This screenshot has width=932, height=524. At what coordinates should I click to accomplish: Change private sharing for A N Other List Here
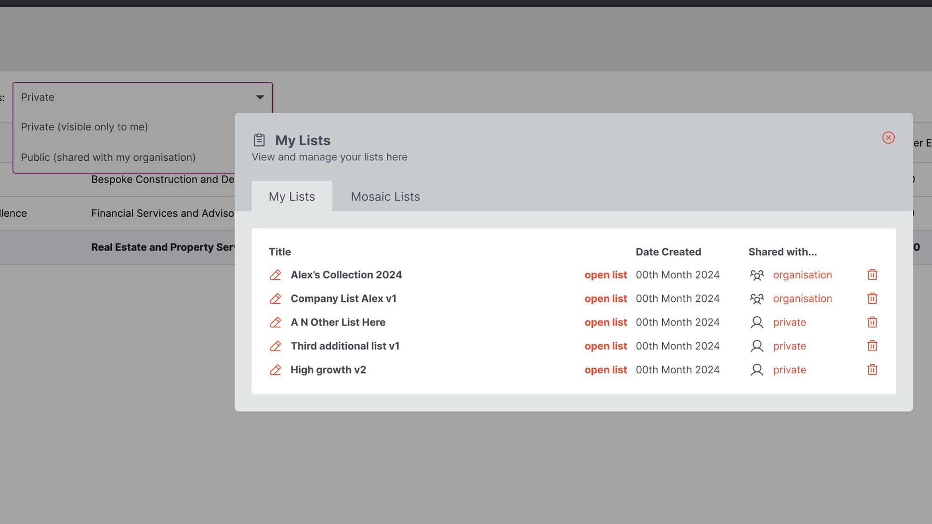click(x=789, y=322)
